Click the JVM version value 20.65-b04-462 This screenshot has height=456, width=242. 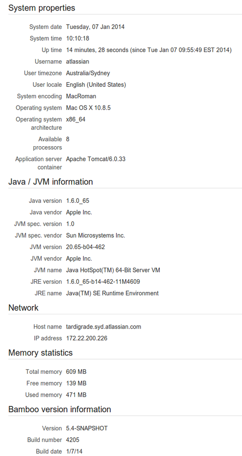click(85, 247)
